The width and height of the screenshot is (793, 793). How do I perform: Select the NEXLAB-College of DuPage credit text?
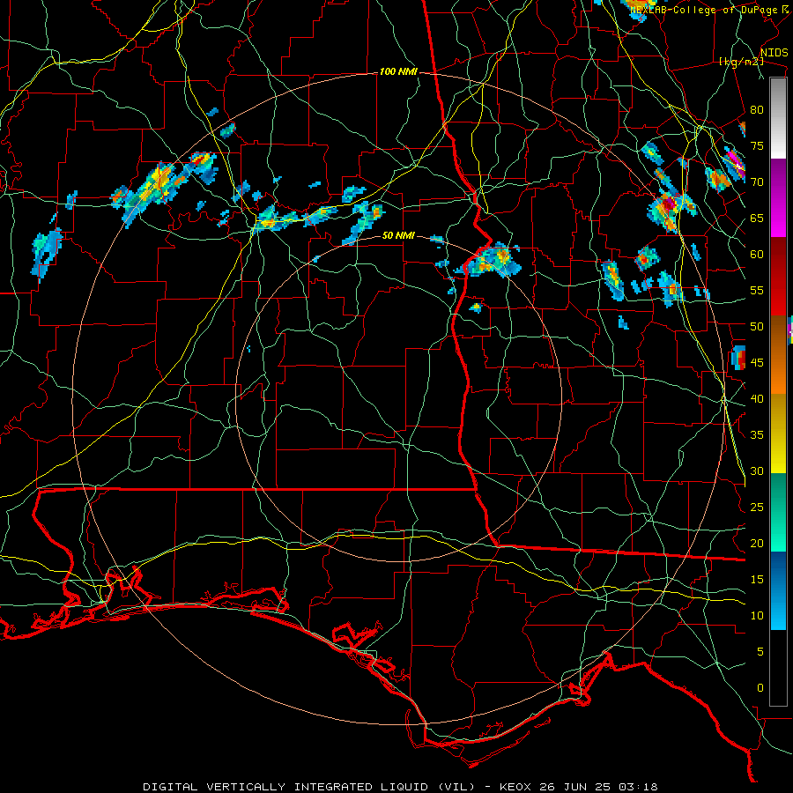[703, 10]
